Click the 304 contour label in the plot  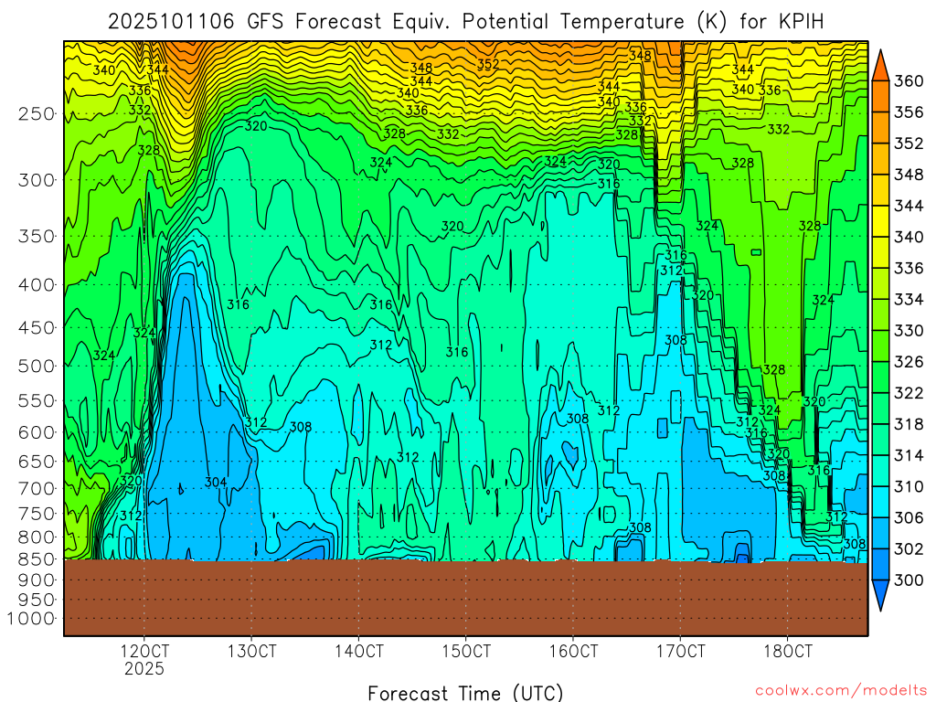click(x=216, y=483)
